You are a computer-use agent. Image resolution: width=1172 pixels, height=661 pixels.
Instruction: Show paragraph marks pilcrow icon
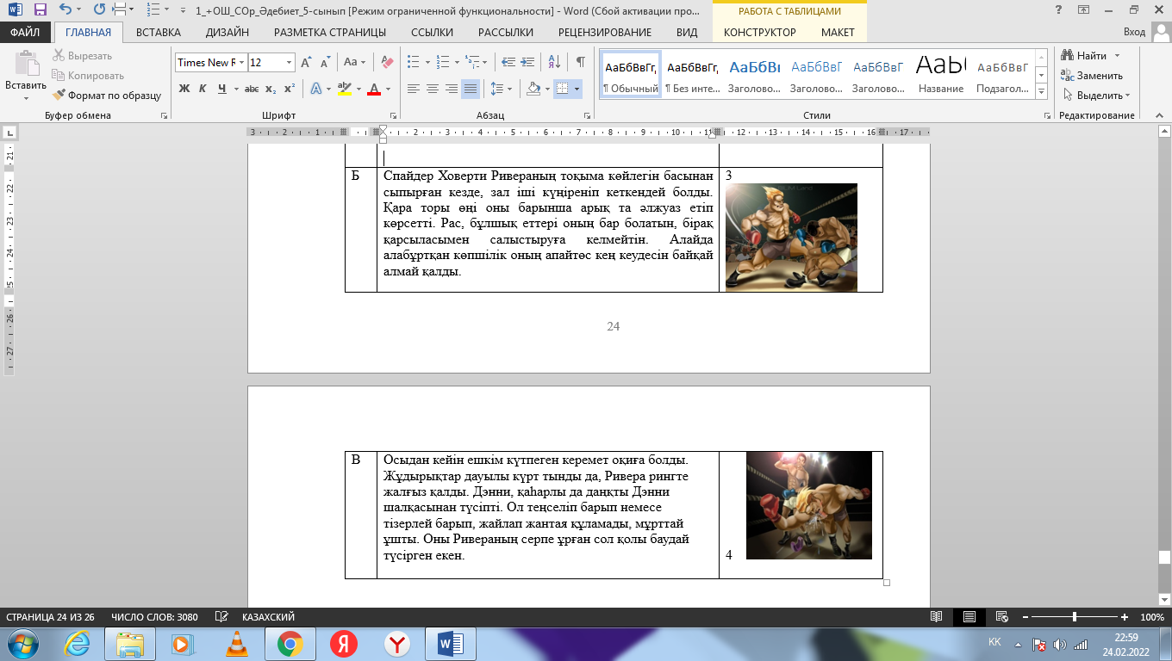[580, 62]
